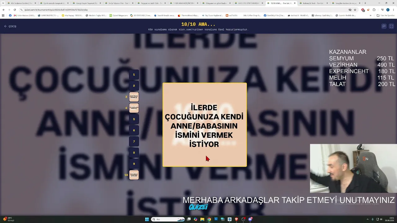
Task: Open Photoshop from the taskbar
Action: pyautogui.click(x=216, y=219)
